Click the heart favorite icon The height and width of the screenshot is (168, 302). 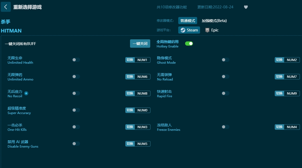(246, 7)
